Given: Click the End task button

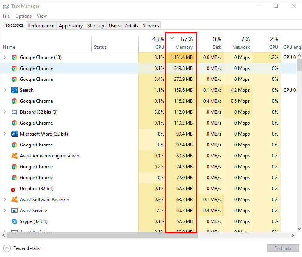Looking at the screenshot, I should [283, 248].
